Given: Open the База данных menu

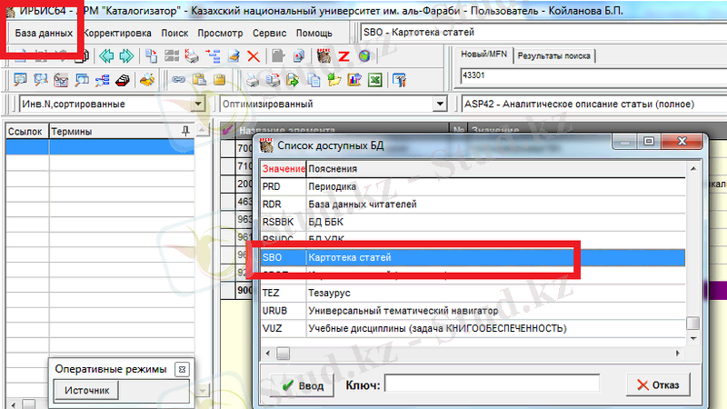Looking at the screenshot, I should 44,33.
